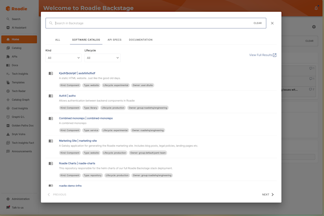Switch to the DOCUMENTATION tab

(141, 40)
